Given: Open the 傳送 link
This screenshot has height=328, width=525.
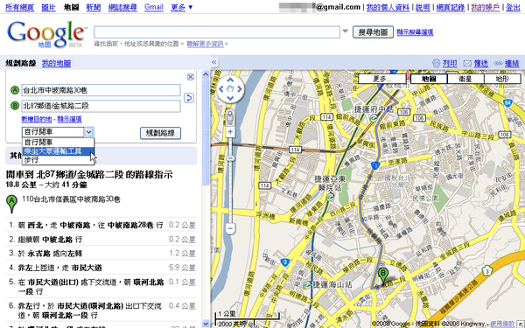Looking at the screenshot, I should (x=480, y=63).
